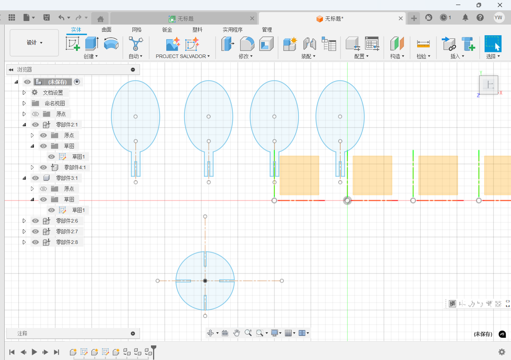Open the 设计 workspace dropdown

coord(34,43)
